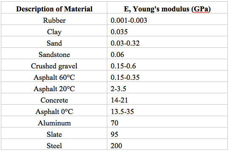Click the Sand material cell

click(x=54, y=42)
